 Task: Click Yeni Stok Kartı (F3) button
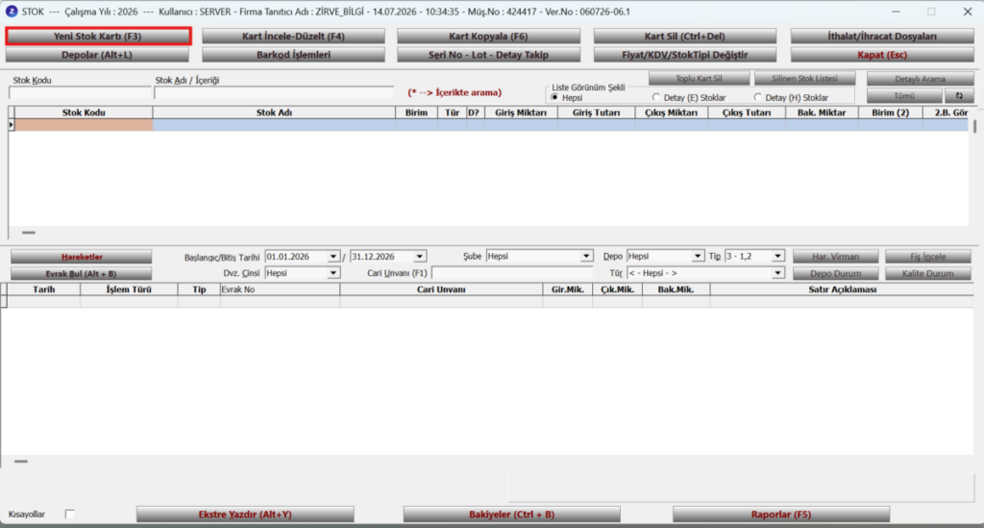tap(98, 37)
